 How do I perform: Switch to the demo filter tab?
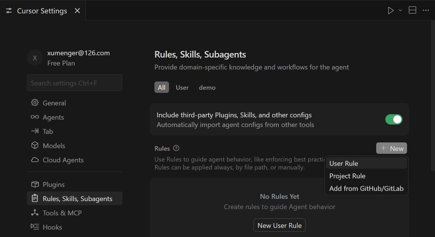(207, 87)
